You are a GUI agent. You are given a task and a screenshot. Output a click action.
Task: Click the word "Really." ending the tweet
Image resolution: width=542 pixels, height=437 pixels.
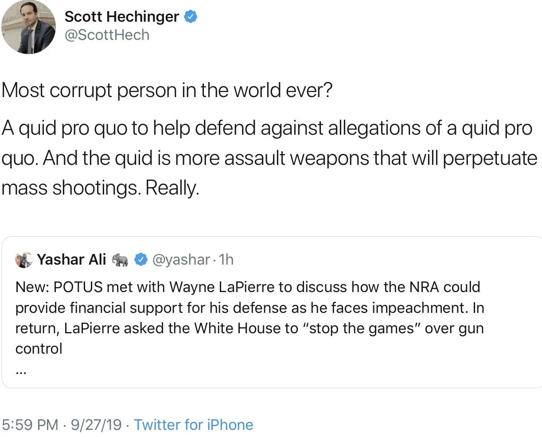point(172,188)
